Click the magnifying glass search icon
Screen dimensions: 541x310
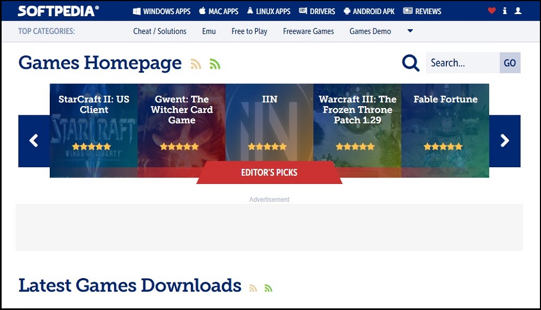point(411,63)
